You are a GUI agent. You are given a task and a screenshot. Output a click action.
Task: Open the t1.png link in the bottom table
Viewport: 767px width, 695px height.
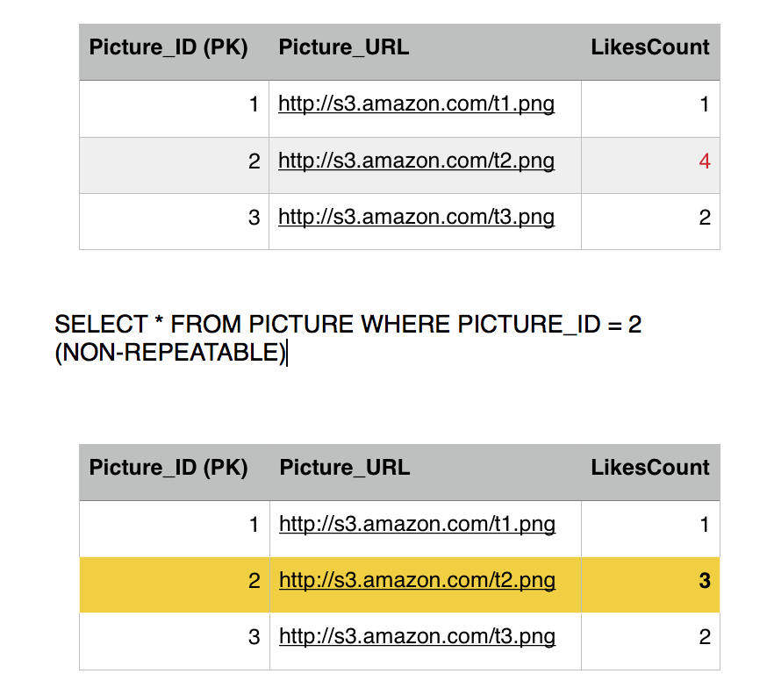point(417,525)
